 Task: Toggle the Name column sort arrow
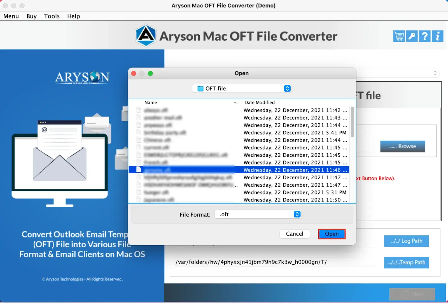point(235,103)
